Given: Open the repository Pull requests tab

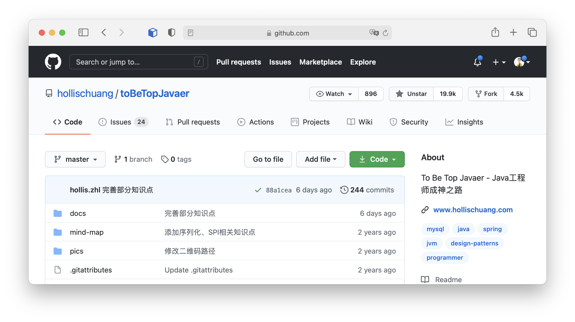Looking at the screenshot, I should click(193, 122).
